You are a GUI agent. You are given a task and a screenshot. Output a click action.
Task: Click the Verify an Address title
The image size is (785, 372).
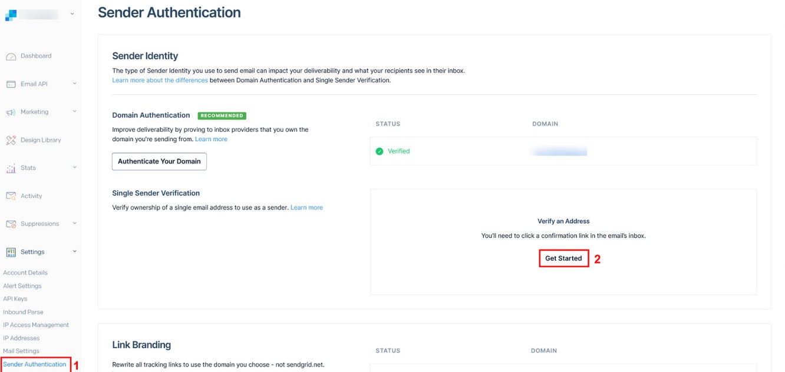point(563,221)
